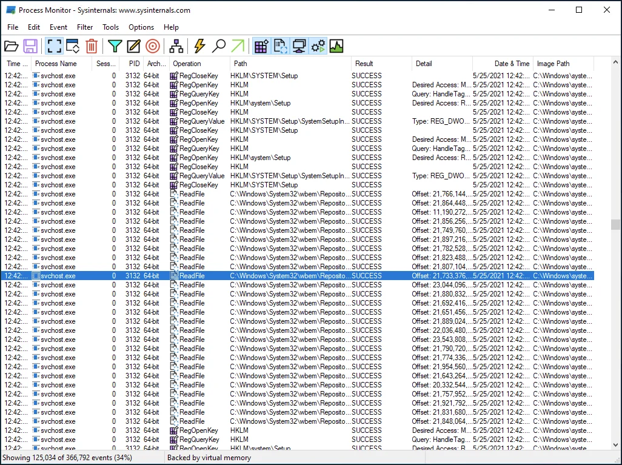Image resolution: width=622 pixels, height=465 pixels.
Task: Show the Process Tree icon
Action: pyautogui.click(x=176, y=47)
